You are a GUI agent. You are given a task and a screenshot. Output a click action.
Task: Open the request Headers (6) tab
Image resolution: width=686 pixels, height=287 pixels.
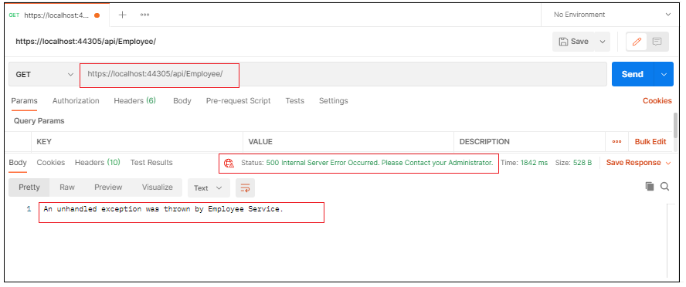coord(134,101)
